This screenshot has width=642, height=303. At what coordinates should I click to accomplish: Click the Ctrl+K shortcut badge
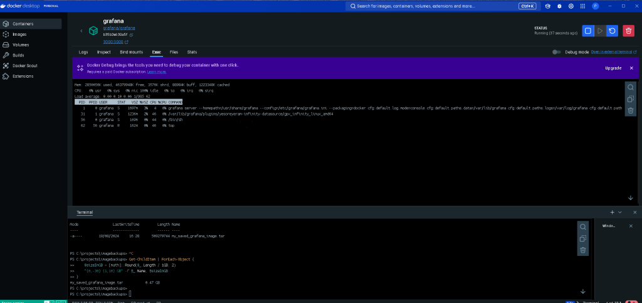click(527, 6)
